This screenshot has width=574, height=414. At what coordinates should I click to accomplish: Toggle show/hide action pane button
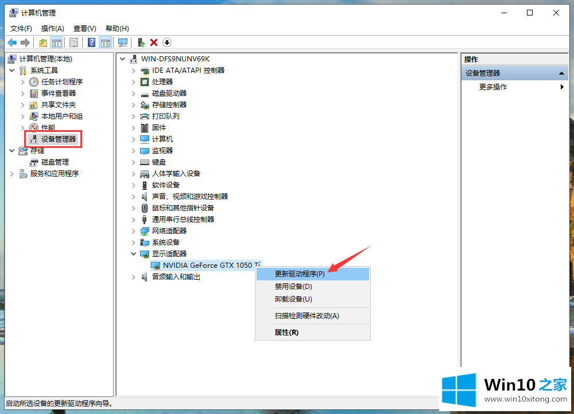click(106, 43)
